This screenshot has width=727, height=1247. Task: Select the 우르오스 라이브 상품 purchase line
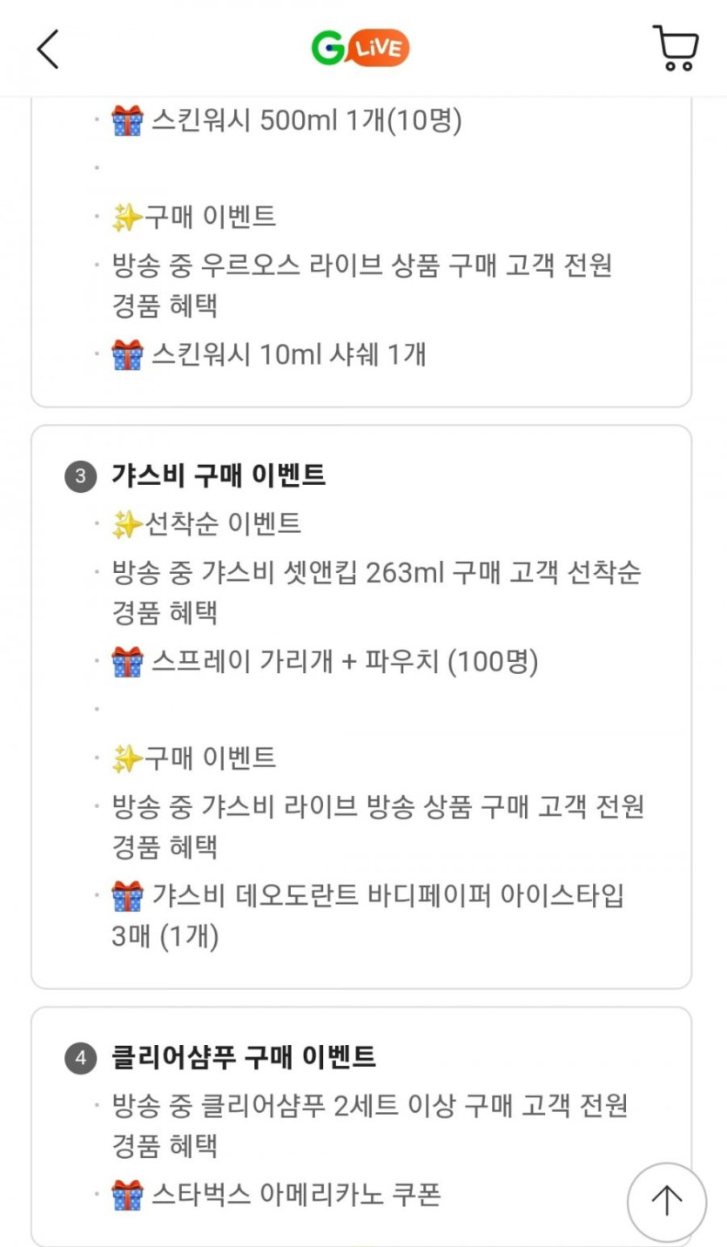[x=361, y=266]
